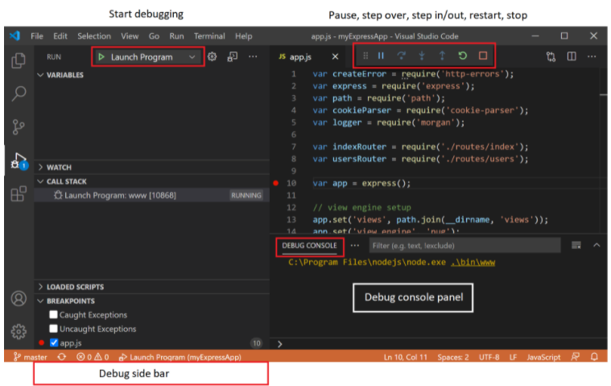Open the Accounts menu icon
611x386 pixels.
19,299
